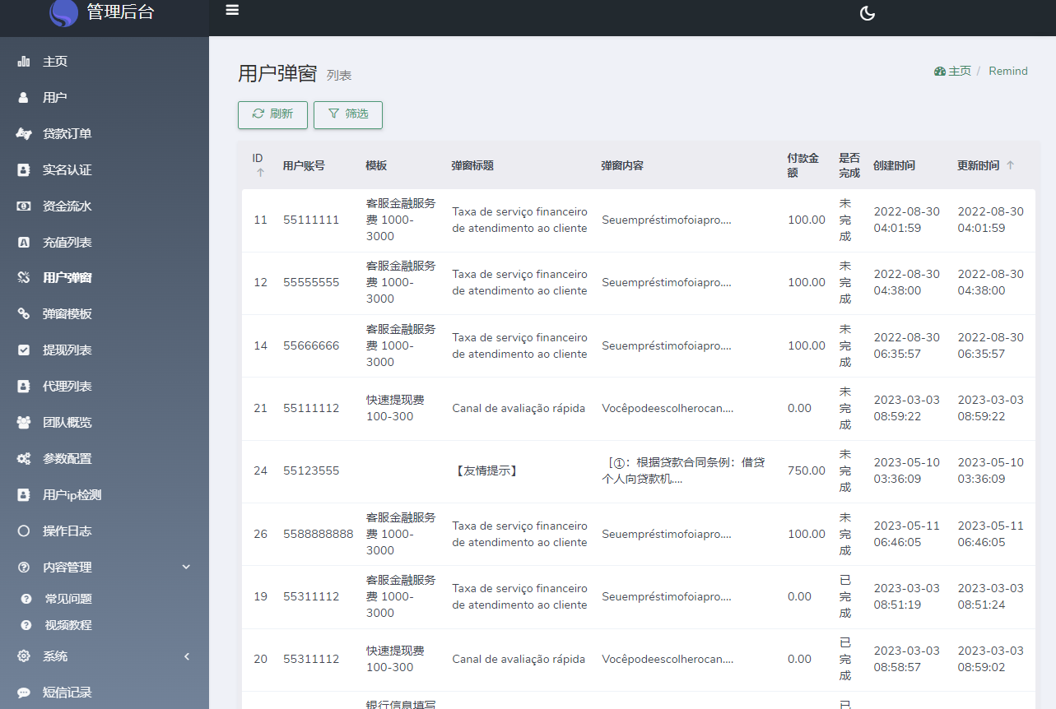Click the chat bubble icon beside 短信记录
Viewport: 1056px width, 709px height.
click(x=24, y=693)
